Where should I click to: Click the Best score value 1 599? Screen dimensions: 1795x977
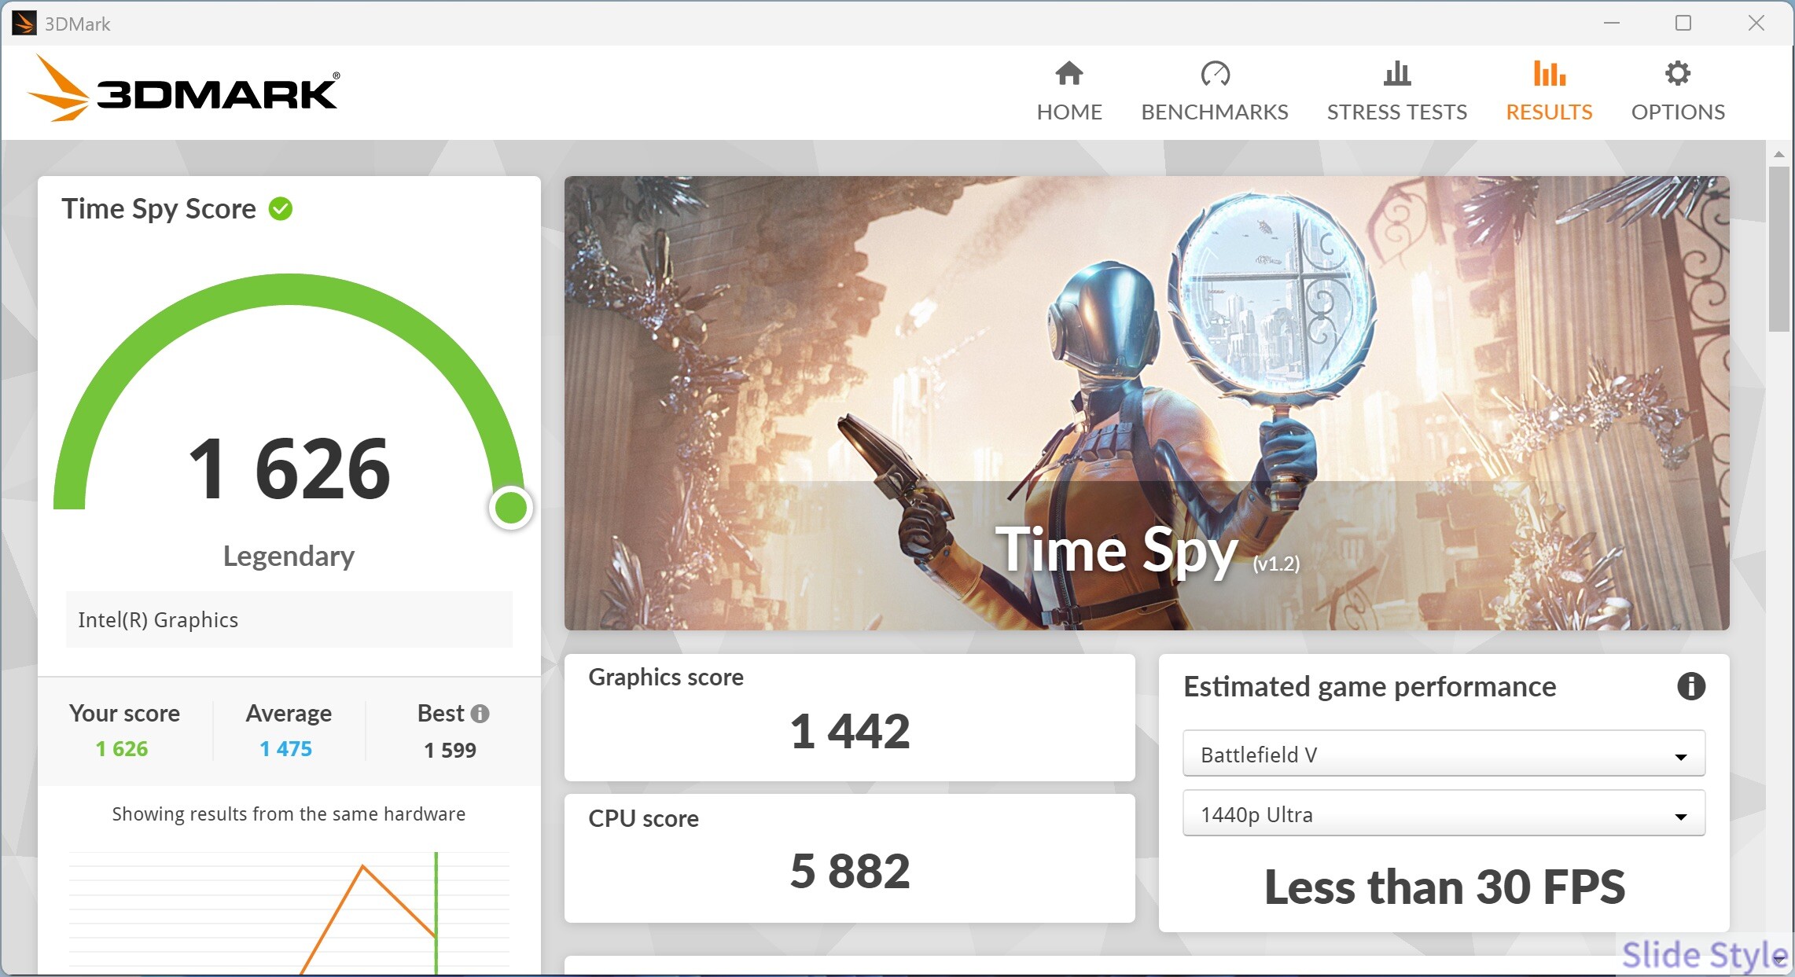[x=451, y=750]
